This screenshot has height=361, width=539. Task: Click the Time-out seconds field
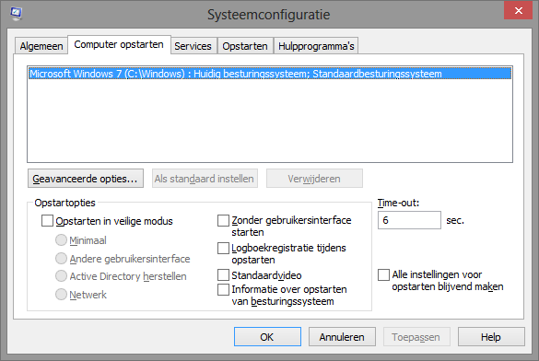(409, 220)
